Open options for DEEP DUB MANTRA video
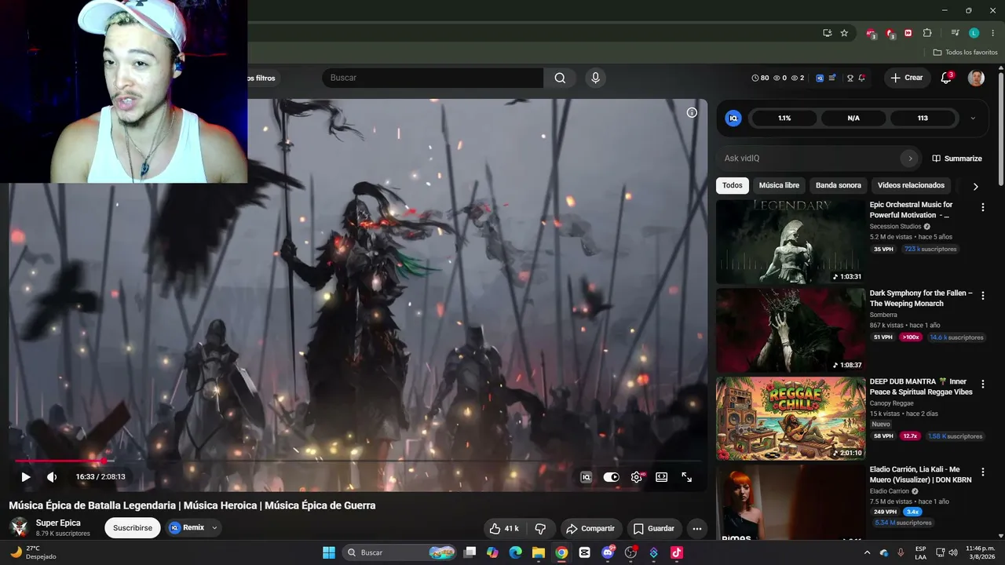Viewport: 1005px width, 565px height. (982, 385)
